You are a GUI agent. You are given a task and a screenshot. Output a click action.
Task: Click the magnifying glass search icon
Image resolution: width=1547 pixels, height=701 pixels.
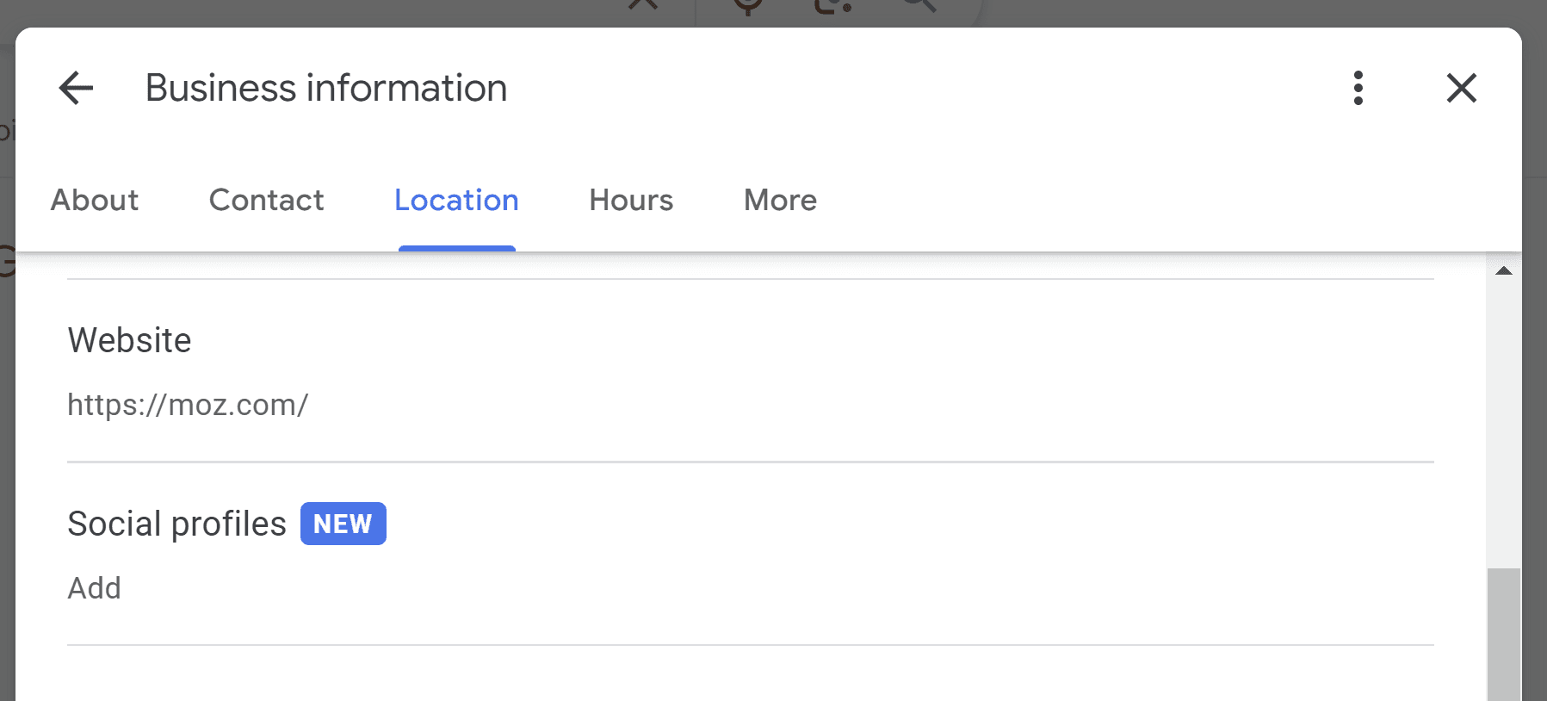tap(919, 5)
